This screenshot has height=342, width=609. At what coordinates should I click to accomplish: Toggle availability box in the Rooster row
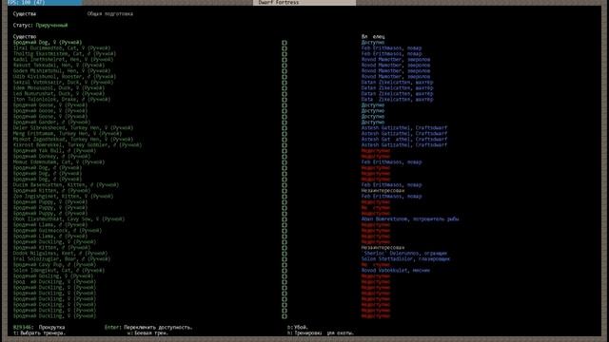click(x=285, y=77)
